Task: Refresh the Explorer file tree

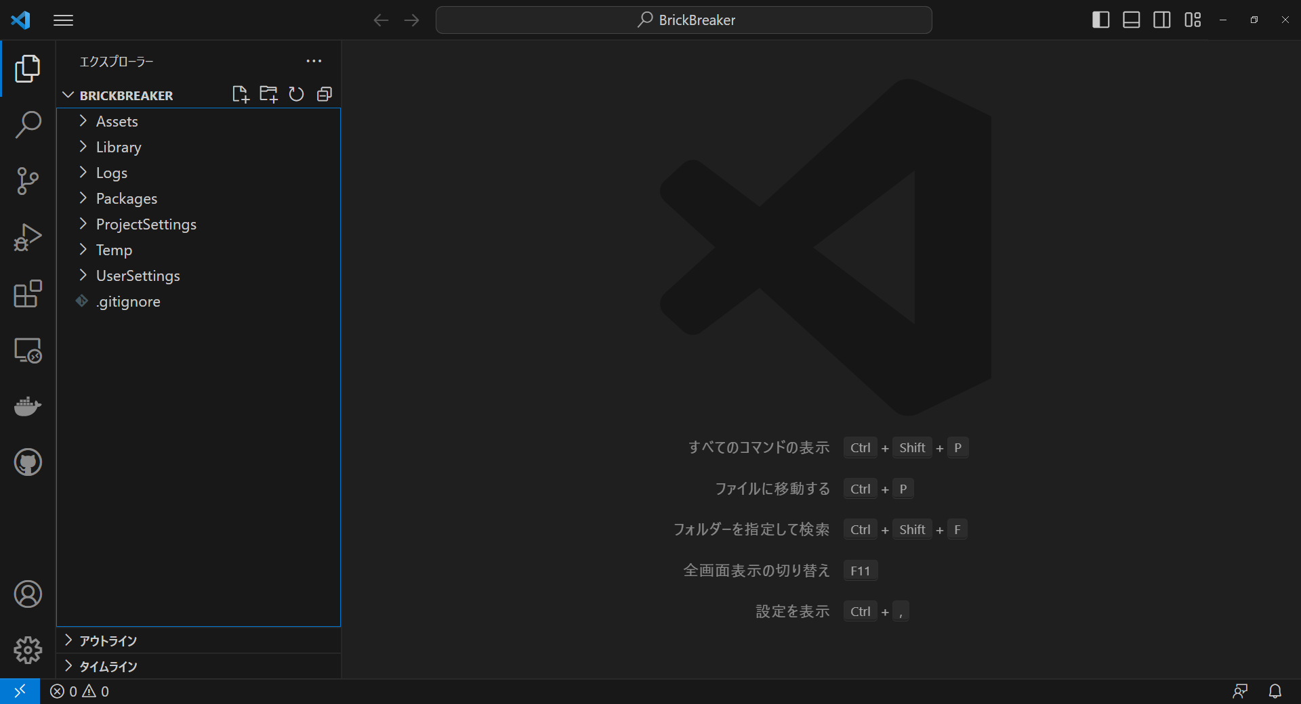Action: pos(296,94)
